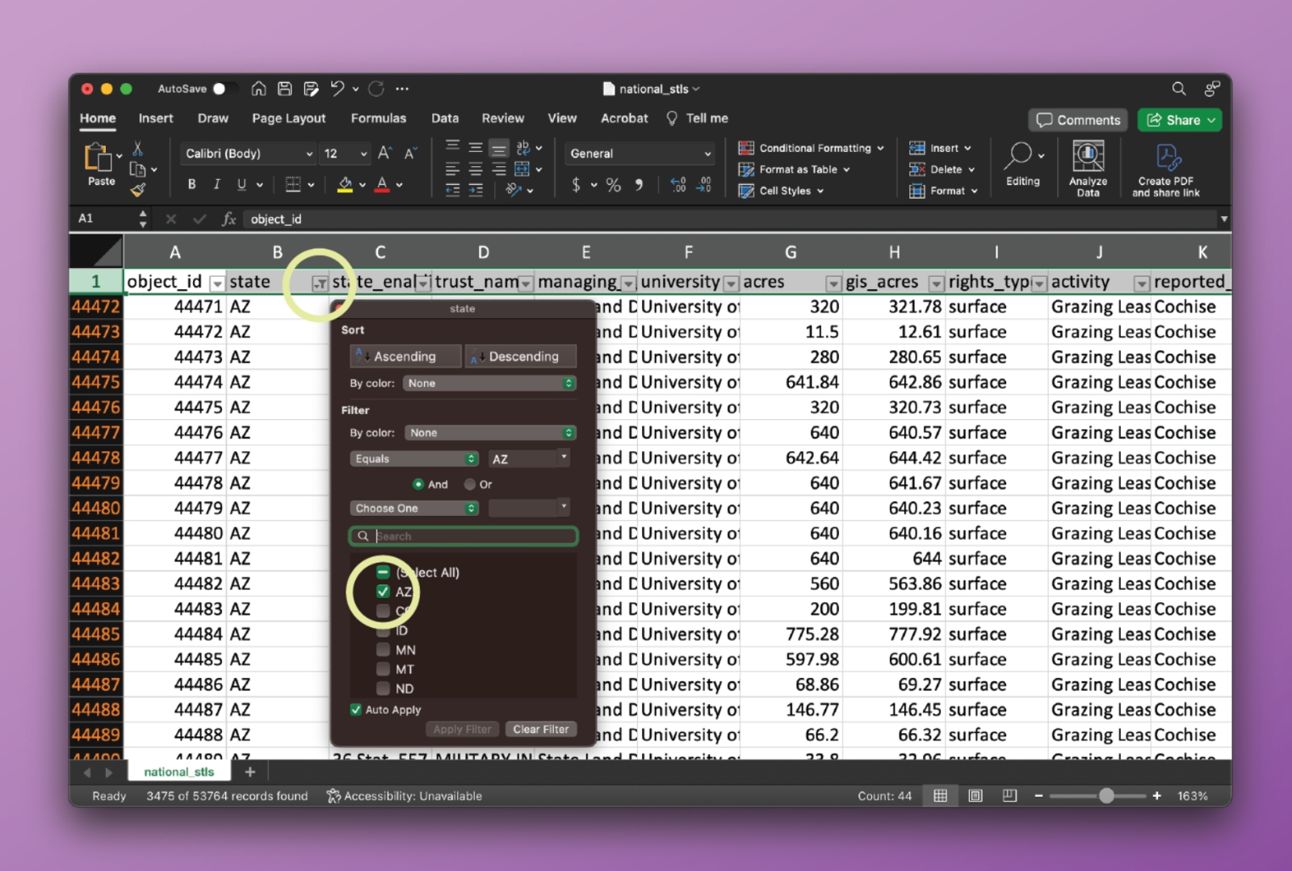The height and width of the screenshot is (871, 1292).
Task: Check the MN state checkbox
Action: pyautogui.click(x=383, y=650)
